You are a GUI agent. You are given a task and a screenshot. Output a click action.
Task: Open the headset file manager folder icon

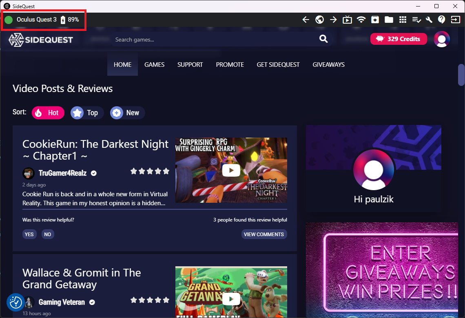tap(389, 20)
